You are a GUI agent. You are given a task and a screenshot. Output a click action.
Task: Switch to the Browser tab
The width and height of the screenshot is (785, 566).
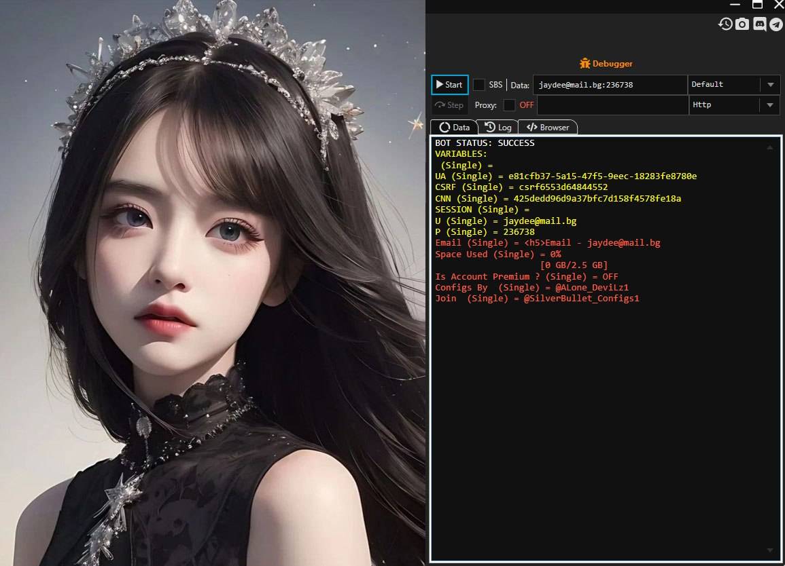point(548,127)
